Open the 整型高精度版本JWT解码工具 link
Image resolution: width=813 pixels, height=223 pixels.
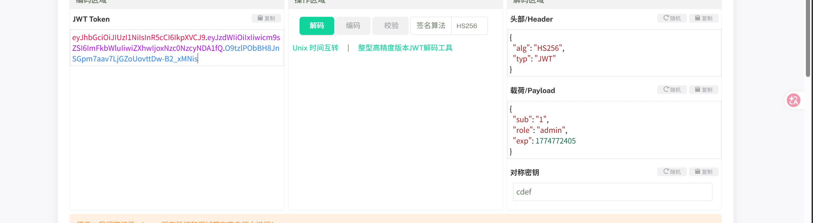[405, 48]
